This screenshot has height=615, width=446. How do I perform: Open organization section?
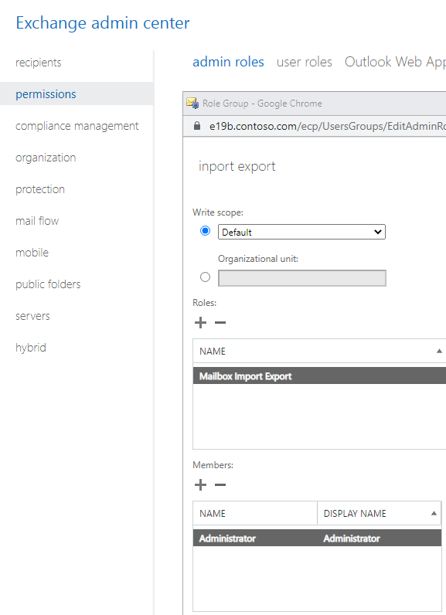[46, 158]
